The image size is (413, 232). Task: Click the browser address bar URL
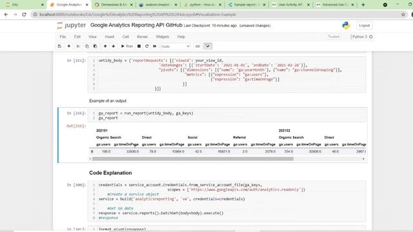(137, 14)
